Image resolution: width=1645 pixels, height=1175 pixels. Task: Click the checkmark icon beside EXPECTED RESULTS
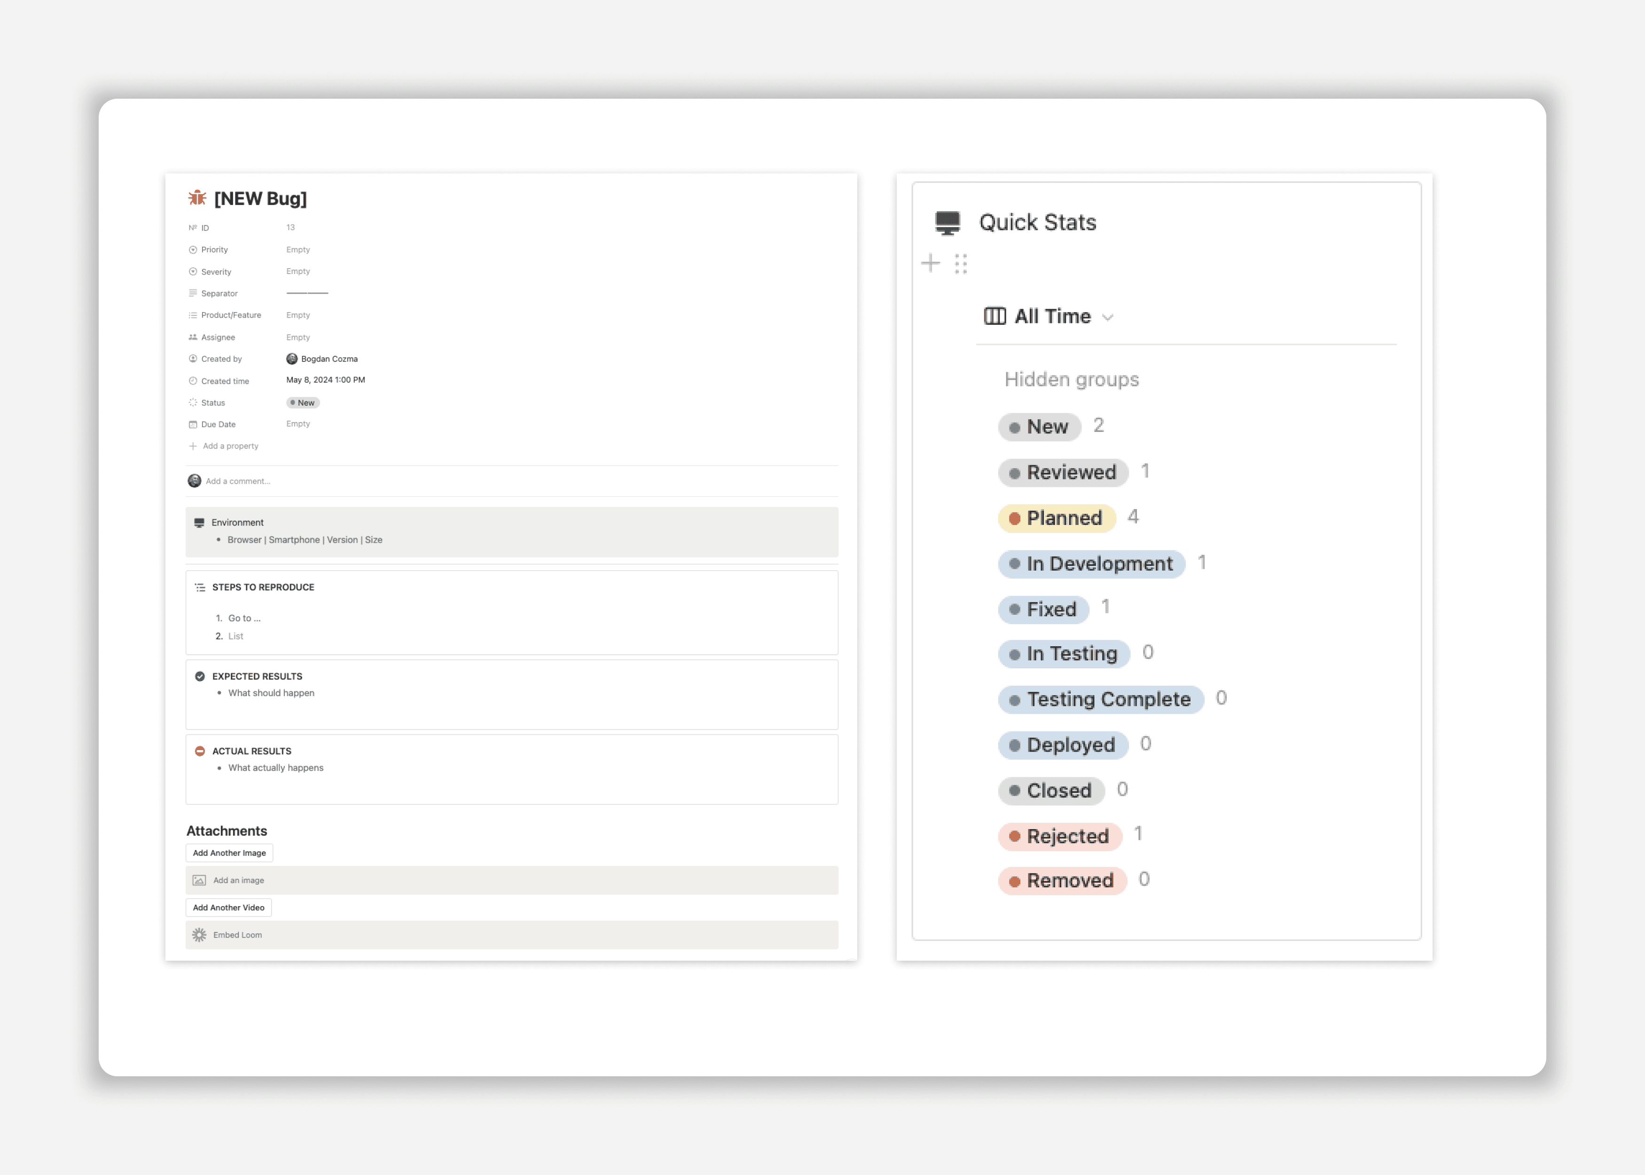[200, 676]
